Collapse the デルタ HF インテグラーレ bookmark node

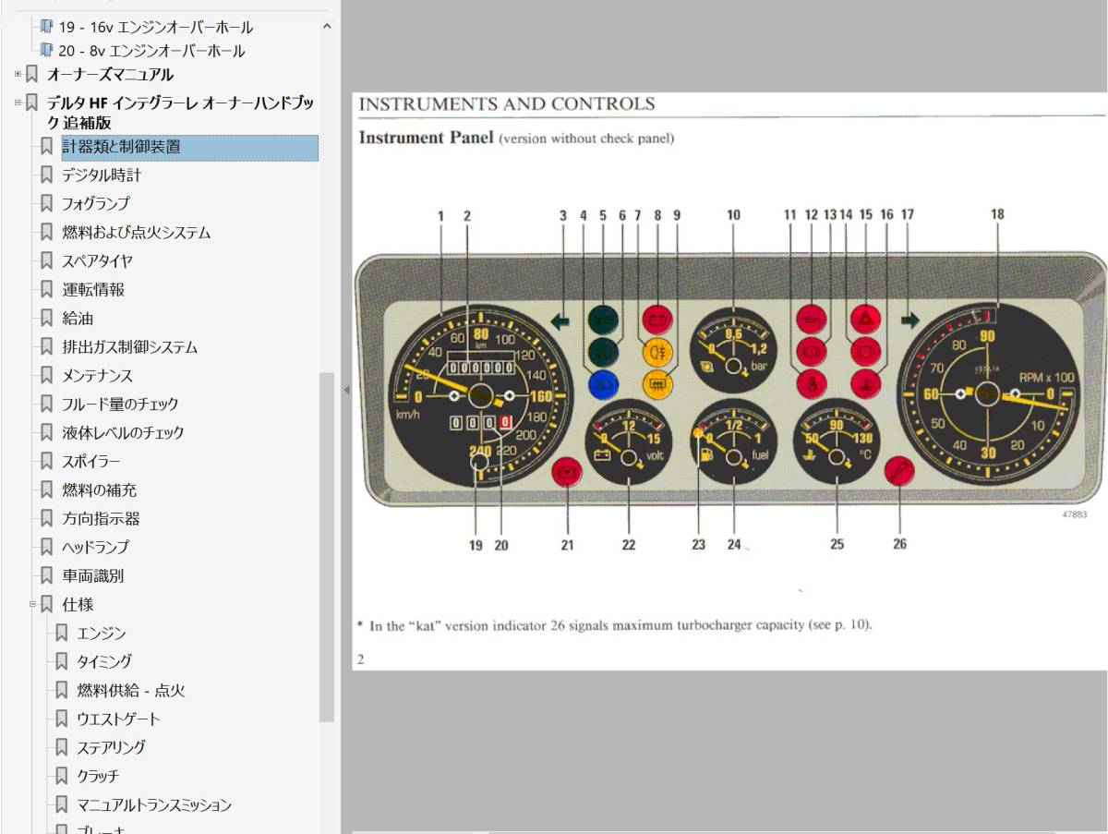[x=18, y=103]
